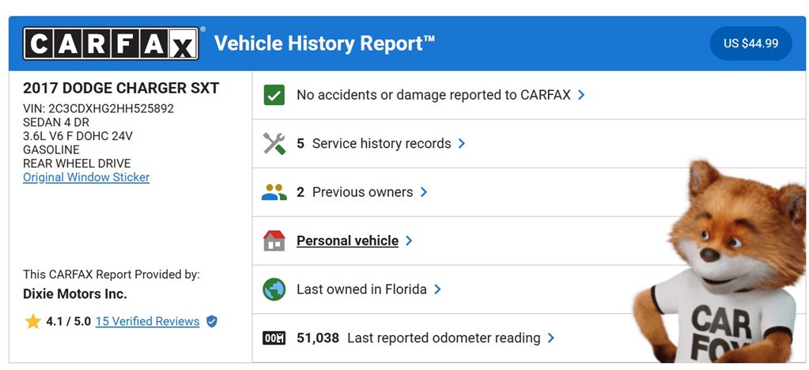This screenshot has width=809, height=370.
Task: Click the gold star rating icon
Action: pyautogui.click(x=33, y=322)
